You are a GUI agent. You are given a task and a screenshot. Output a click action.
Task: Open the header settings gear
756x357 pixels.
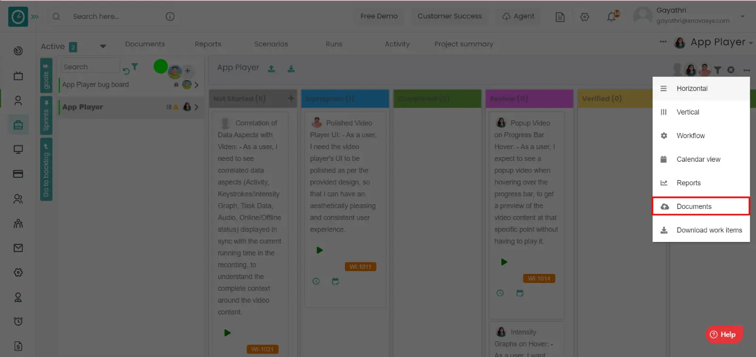585,17
